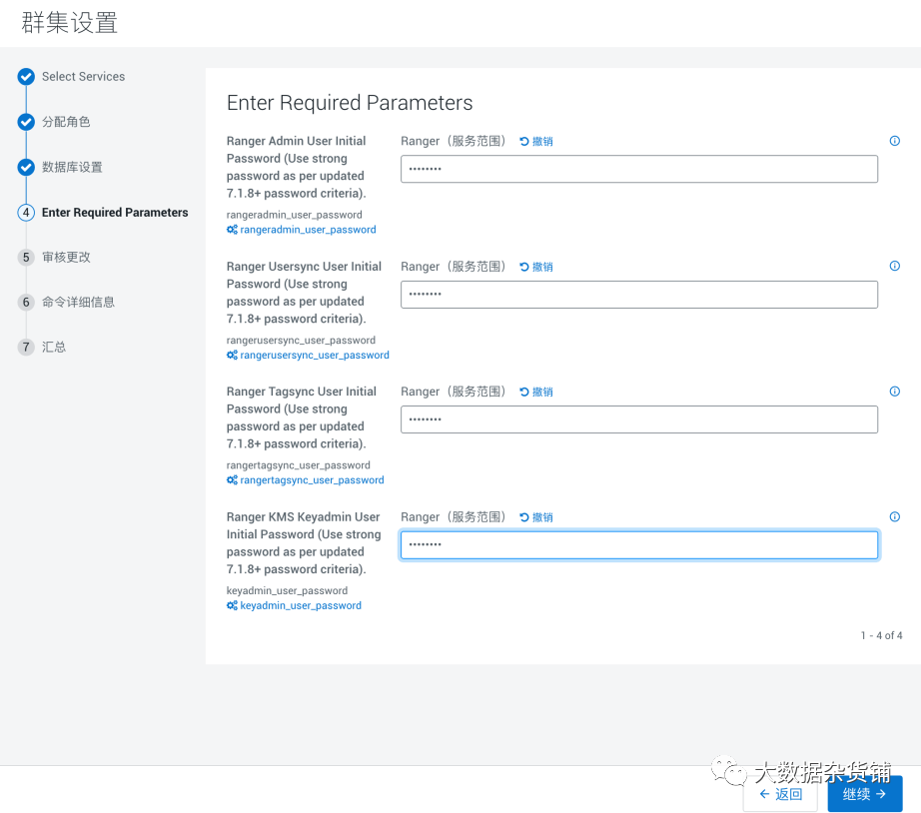Image resolution: width=921 pixels, height=813 pixels.
Task: Go to the 数据库设置 step
Action: [x=72, y=167]
